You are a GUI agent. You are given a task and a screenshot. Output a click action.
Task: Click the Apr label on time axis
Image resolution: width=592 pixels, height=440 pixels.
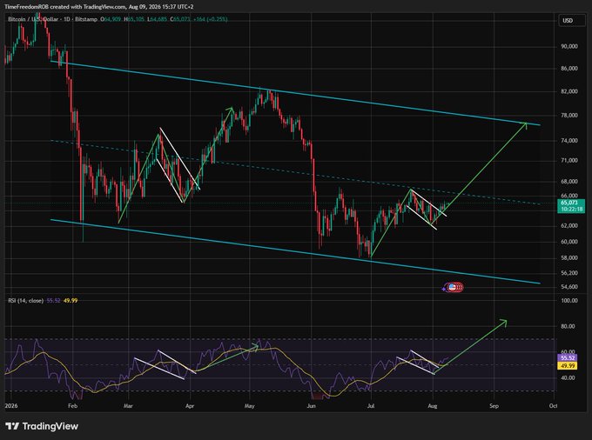tap(190, 406)
